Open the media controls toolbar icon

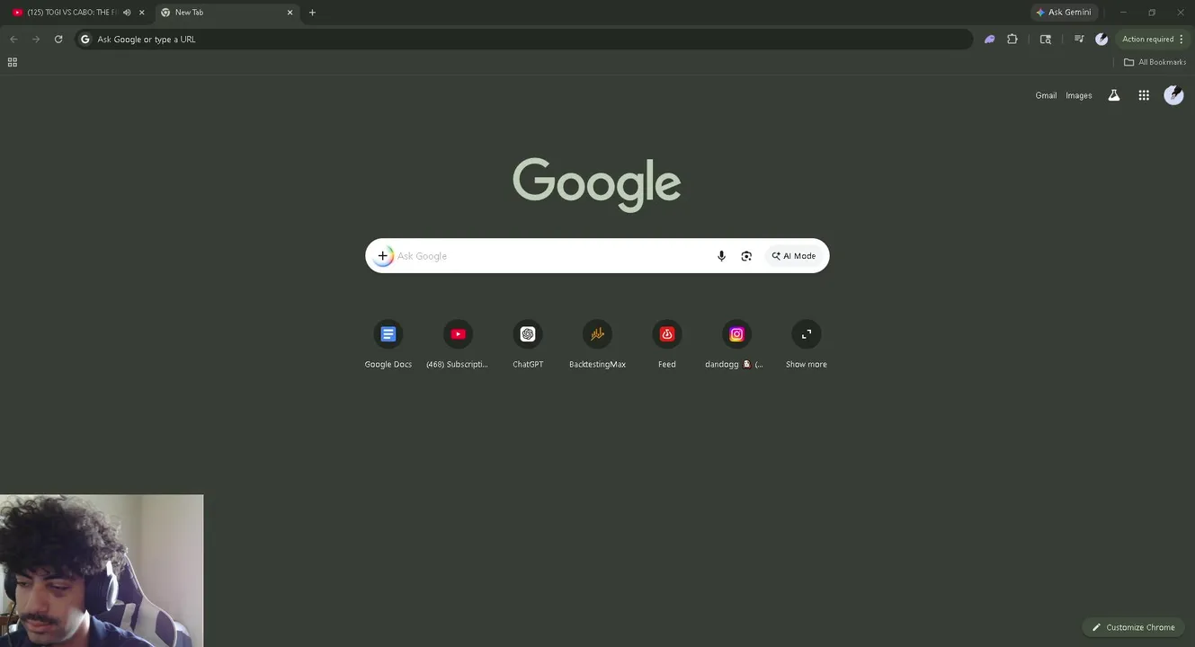click(1079, 40)
